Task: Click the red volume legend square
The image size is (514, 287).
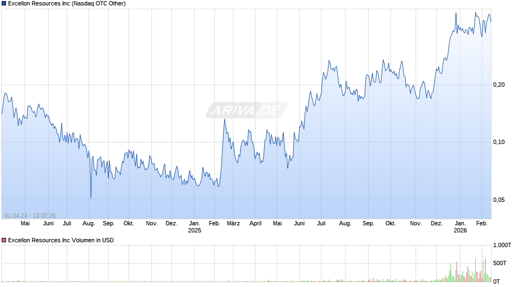Action: 4,240
